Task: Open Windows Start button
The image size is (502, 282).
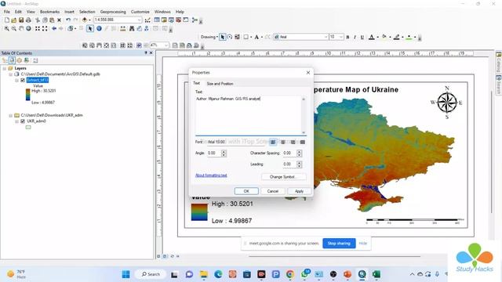Action: pos(126,274)
